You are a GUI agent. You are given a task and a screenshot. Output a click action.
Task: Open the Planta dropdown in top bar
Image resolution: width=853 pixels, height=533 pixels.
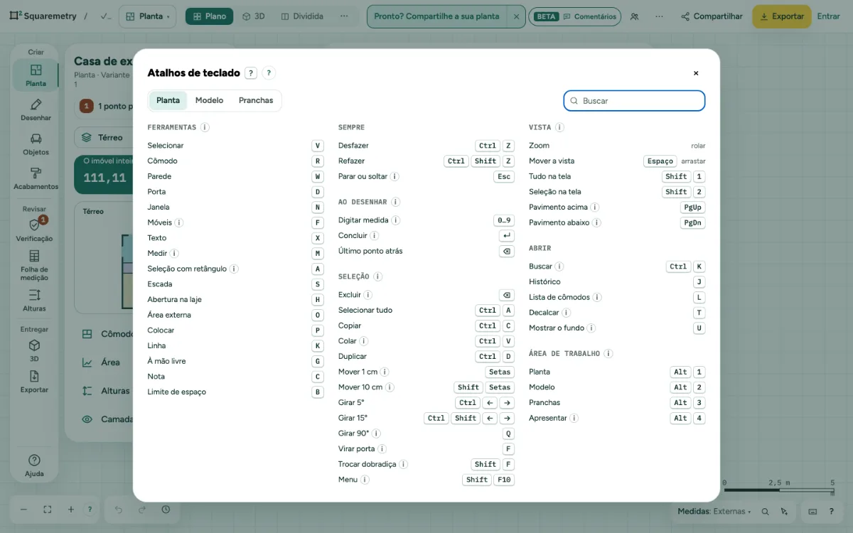click(147, 16)
